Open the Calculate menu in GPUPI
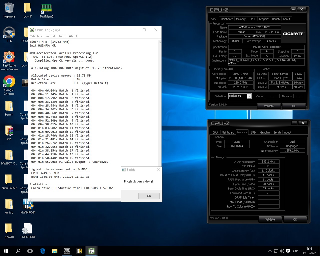Screen dimensions: 320x256 point(36,36)
